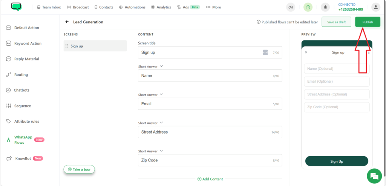This screenshot has height=186, width=386.
Task: Open the notifications bell
Action: [x=325, y=7]
